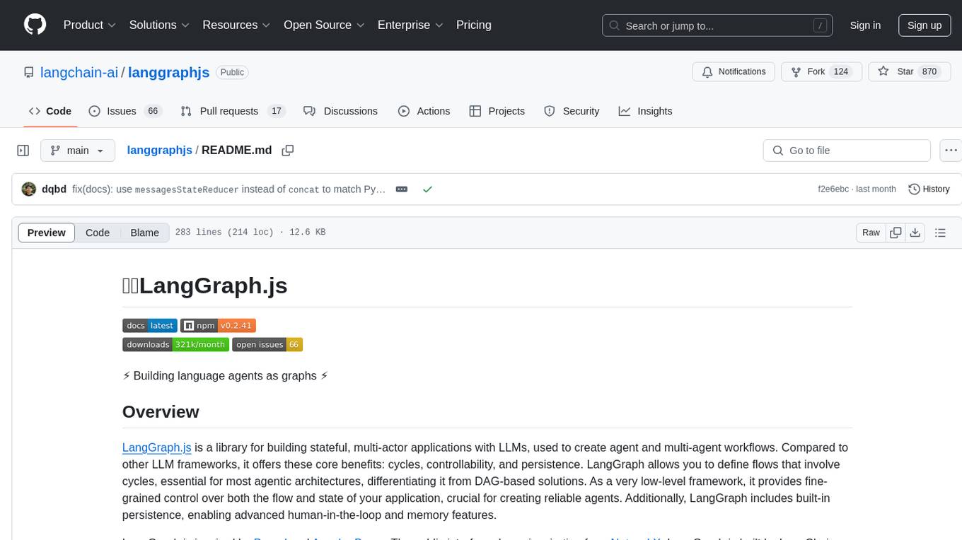Open the fix(docs) commit message

click(x=229, y=189)
